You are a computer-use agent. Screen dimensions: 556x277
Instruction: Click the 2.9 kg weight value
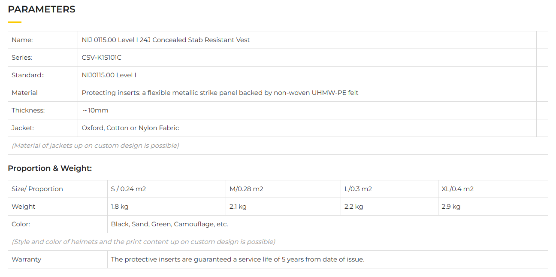pos(451,207)
